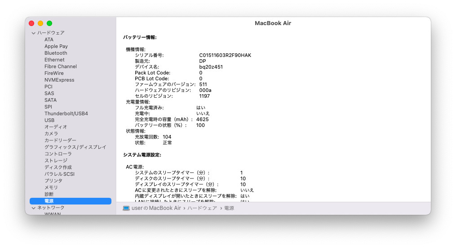Click userのMacBook Air in path bar
456x248 pixels.
point(156,209)
